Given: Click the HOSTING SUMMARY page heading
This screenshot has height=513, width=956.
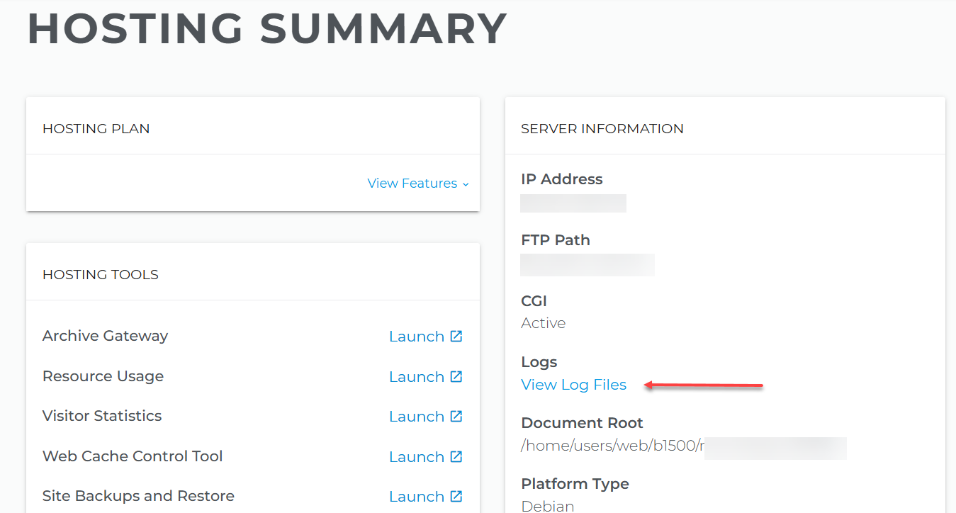Looking at the screenshot, I should click(267, 28).
